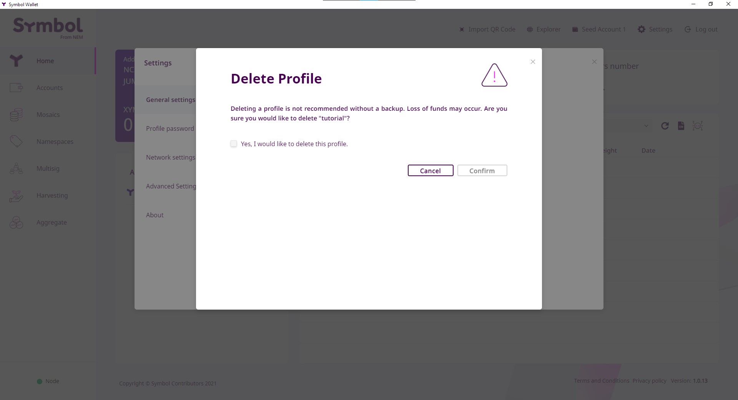
Task: Open General settings tab
Action: (170, 100)
